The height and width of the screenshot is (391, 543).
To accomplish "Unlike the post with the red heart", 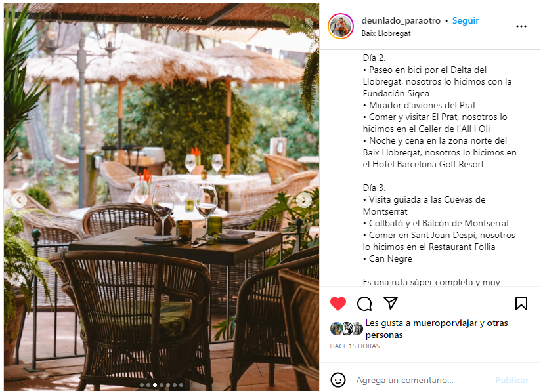I will pyautogui.click(x=338, y=304).
